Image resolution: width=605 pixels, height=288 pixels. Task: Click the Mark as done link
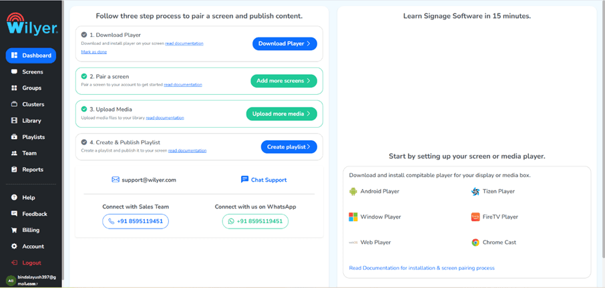93,51
